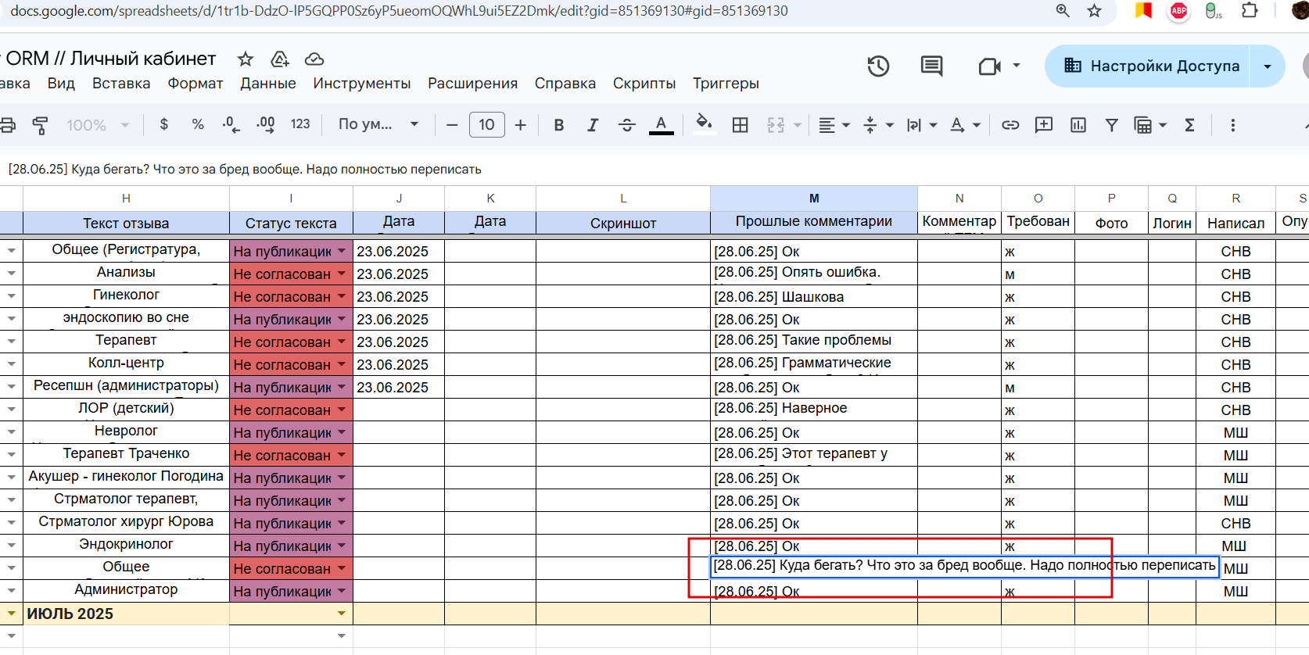Open the font family dropdown
This screenshot has width=1309, height=655.
378,124
